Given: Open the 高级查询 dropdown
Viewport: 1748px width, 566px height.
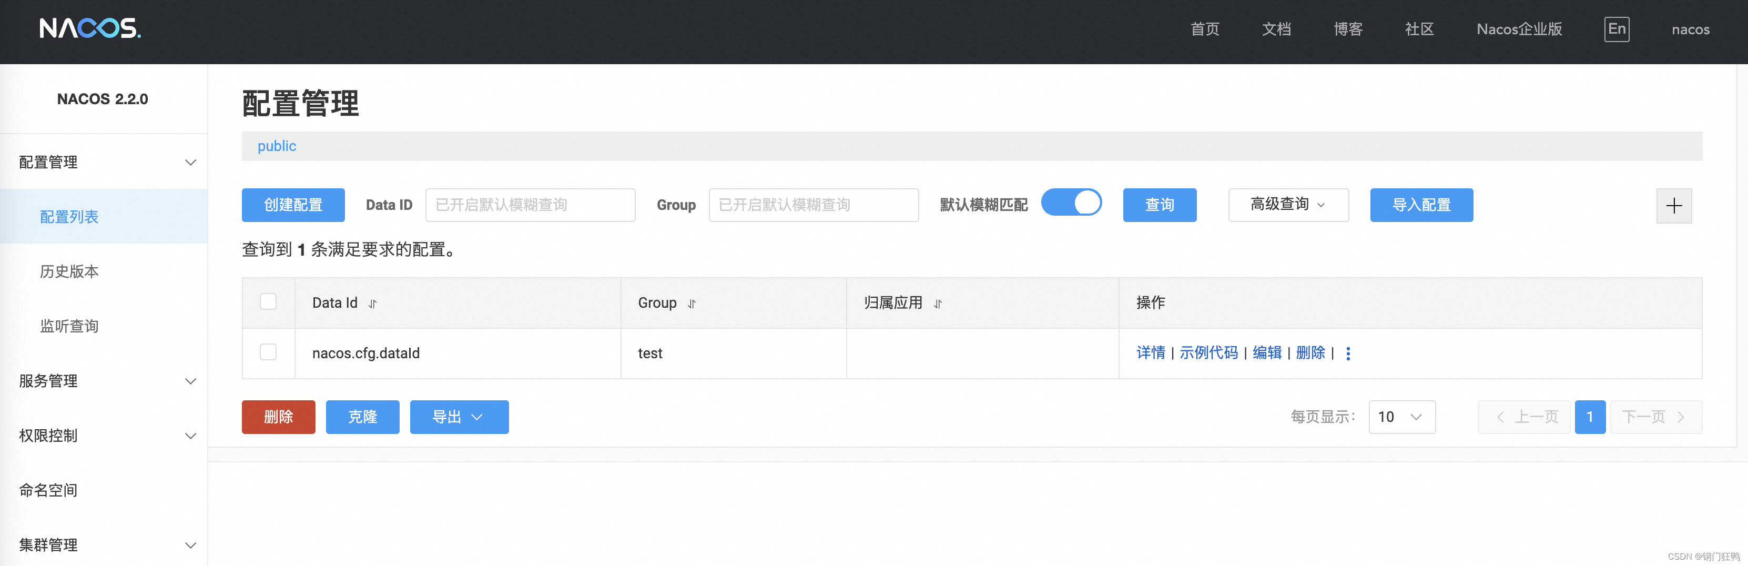Looking at the screenshot, I should [1288, 205].
